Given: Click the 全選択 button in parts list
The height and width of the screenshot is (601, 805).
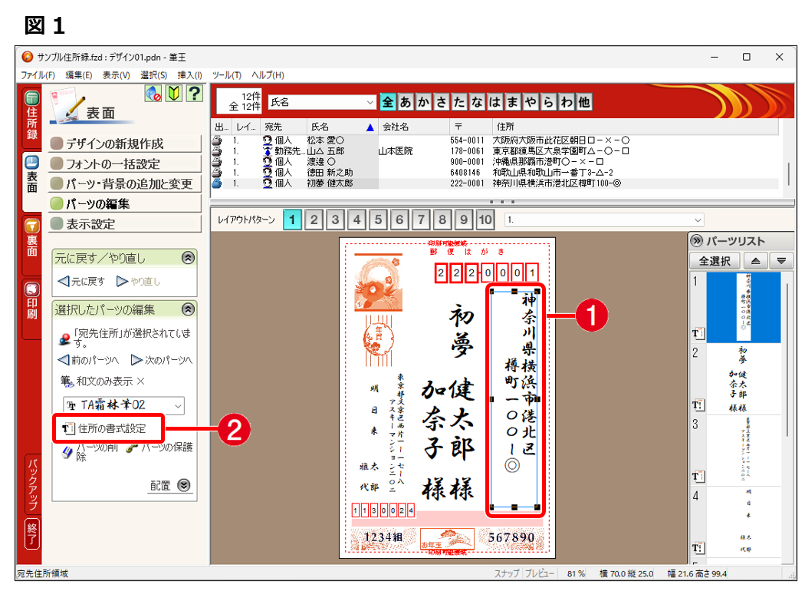Looking at the screenshot, I should click(715, 261).
